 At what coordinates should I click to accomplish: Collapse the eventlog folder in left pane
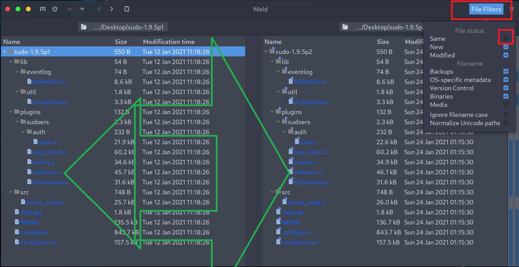pyautogui.click(x=17, y=72)
